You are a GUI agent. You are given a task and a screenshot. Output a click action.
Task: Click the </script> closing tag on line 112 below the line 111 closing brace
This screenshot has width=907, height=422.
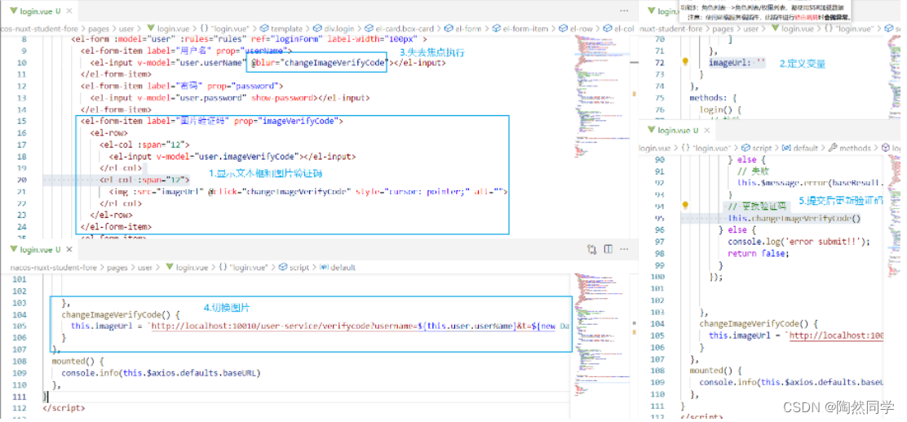pyautogui.click(x=64, y=407)
